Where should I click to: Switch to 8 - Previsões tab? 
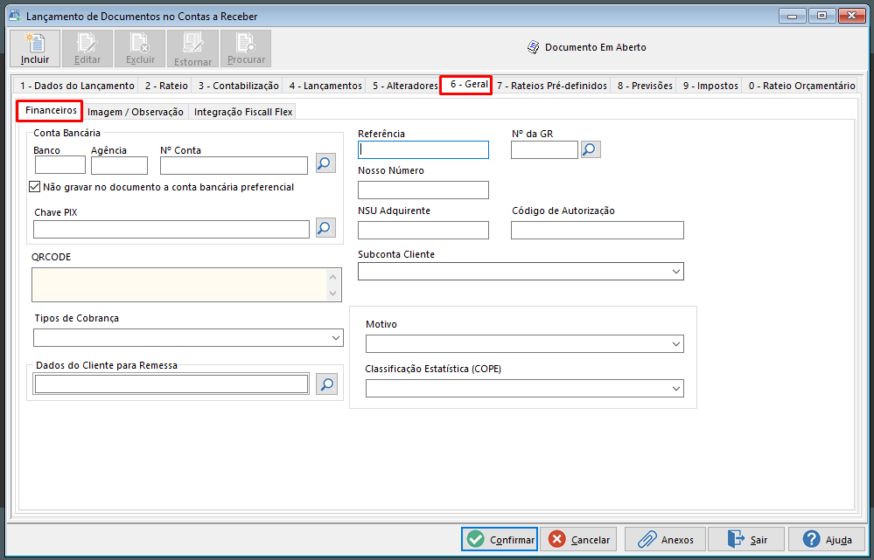point(645,86)
